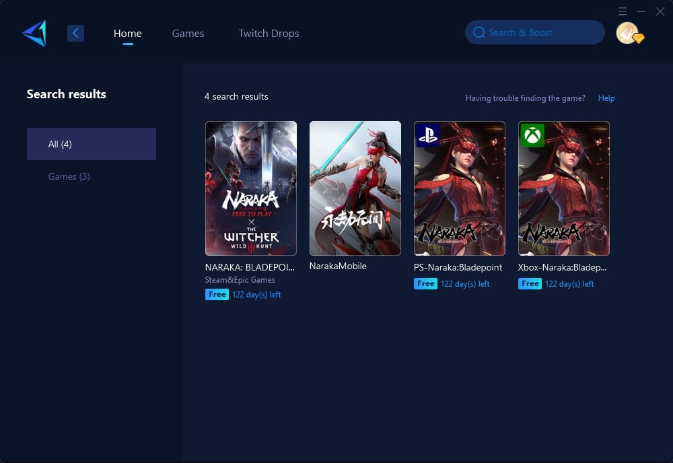Click Free badge under PS-Naraka:Bladepoint

coord(425,283)
